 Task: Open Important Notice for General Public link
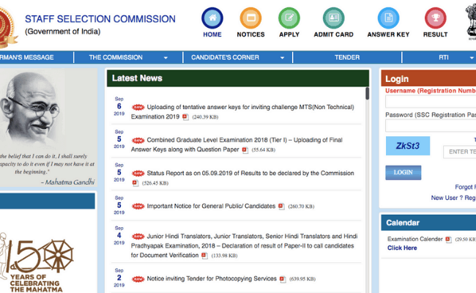pos(211,207)
